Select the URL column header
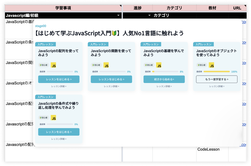The image size is (251, 166). point(237,8)
